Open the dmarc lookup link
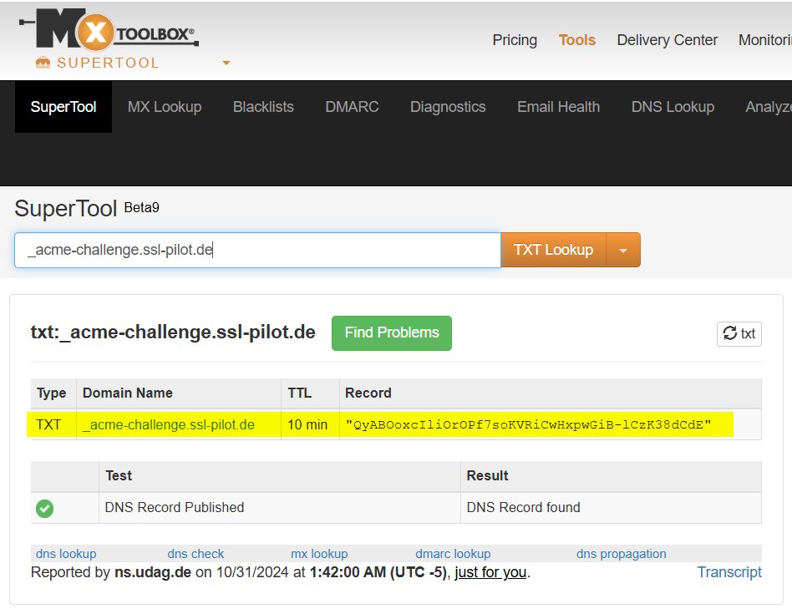Image resolution: width=792 pixels, height=614 pixels. click(x=453, y=554)
